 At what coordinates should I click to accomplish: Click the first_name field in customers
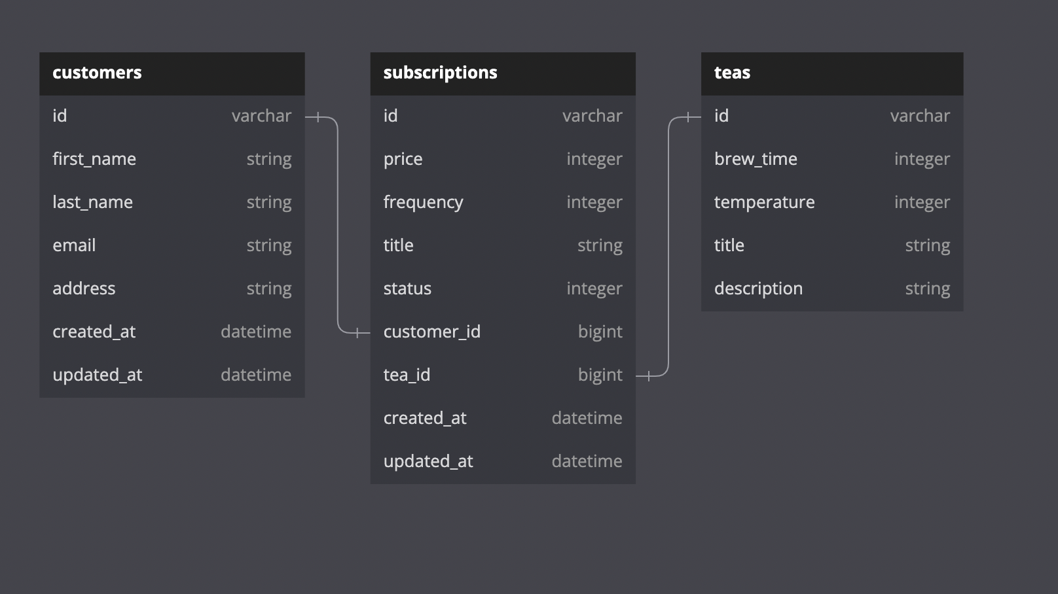tap(172, 159)
